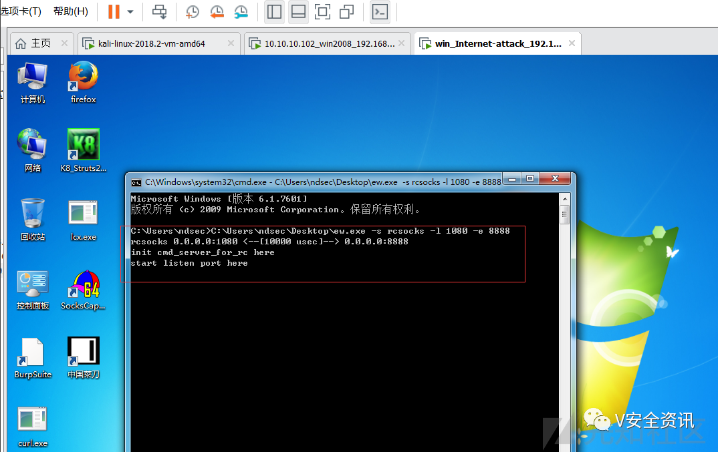Screen dimensions: 718x452
Task: Select the 回收站 recycle bin icon
Action: [33, 220]
